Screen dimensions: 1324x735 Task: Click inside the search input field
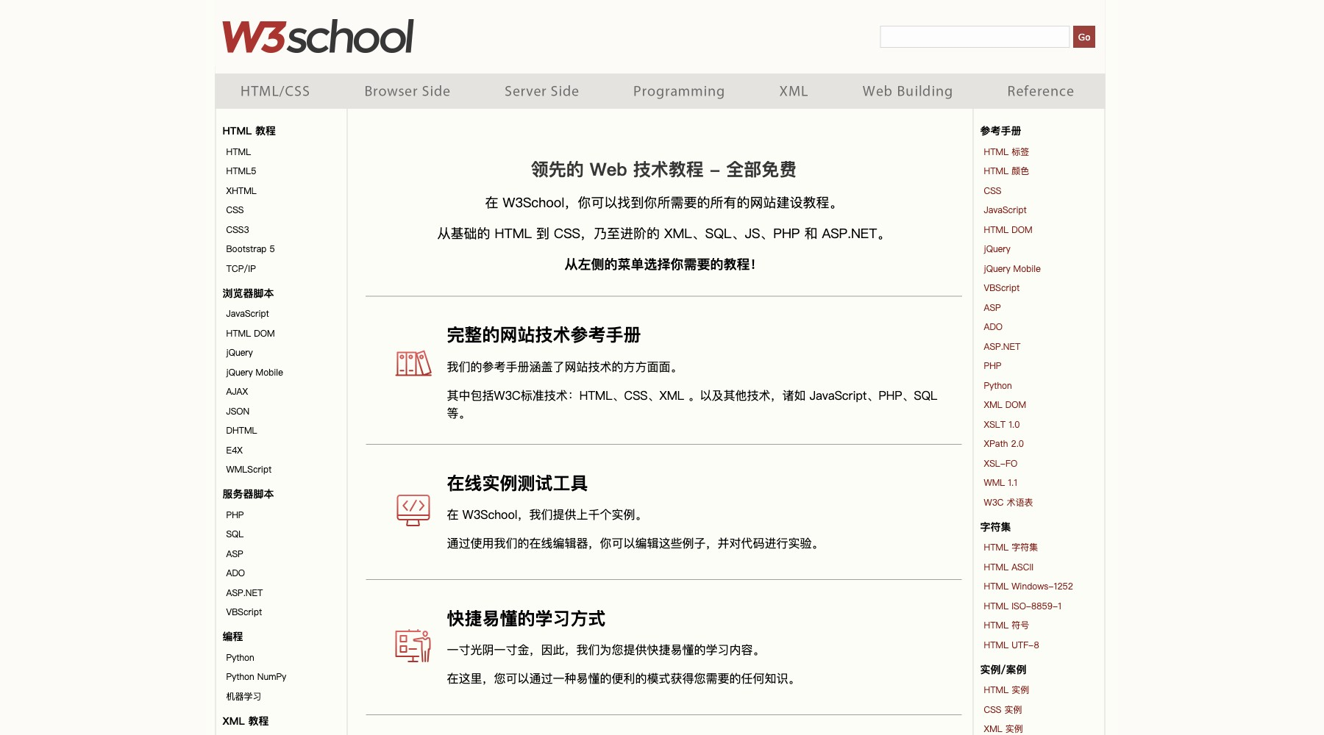[x=974, y=36]
